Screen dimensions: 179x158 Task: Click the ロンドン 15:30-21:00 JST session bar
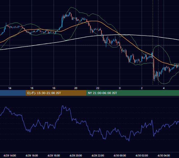tap(56, 93)
